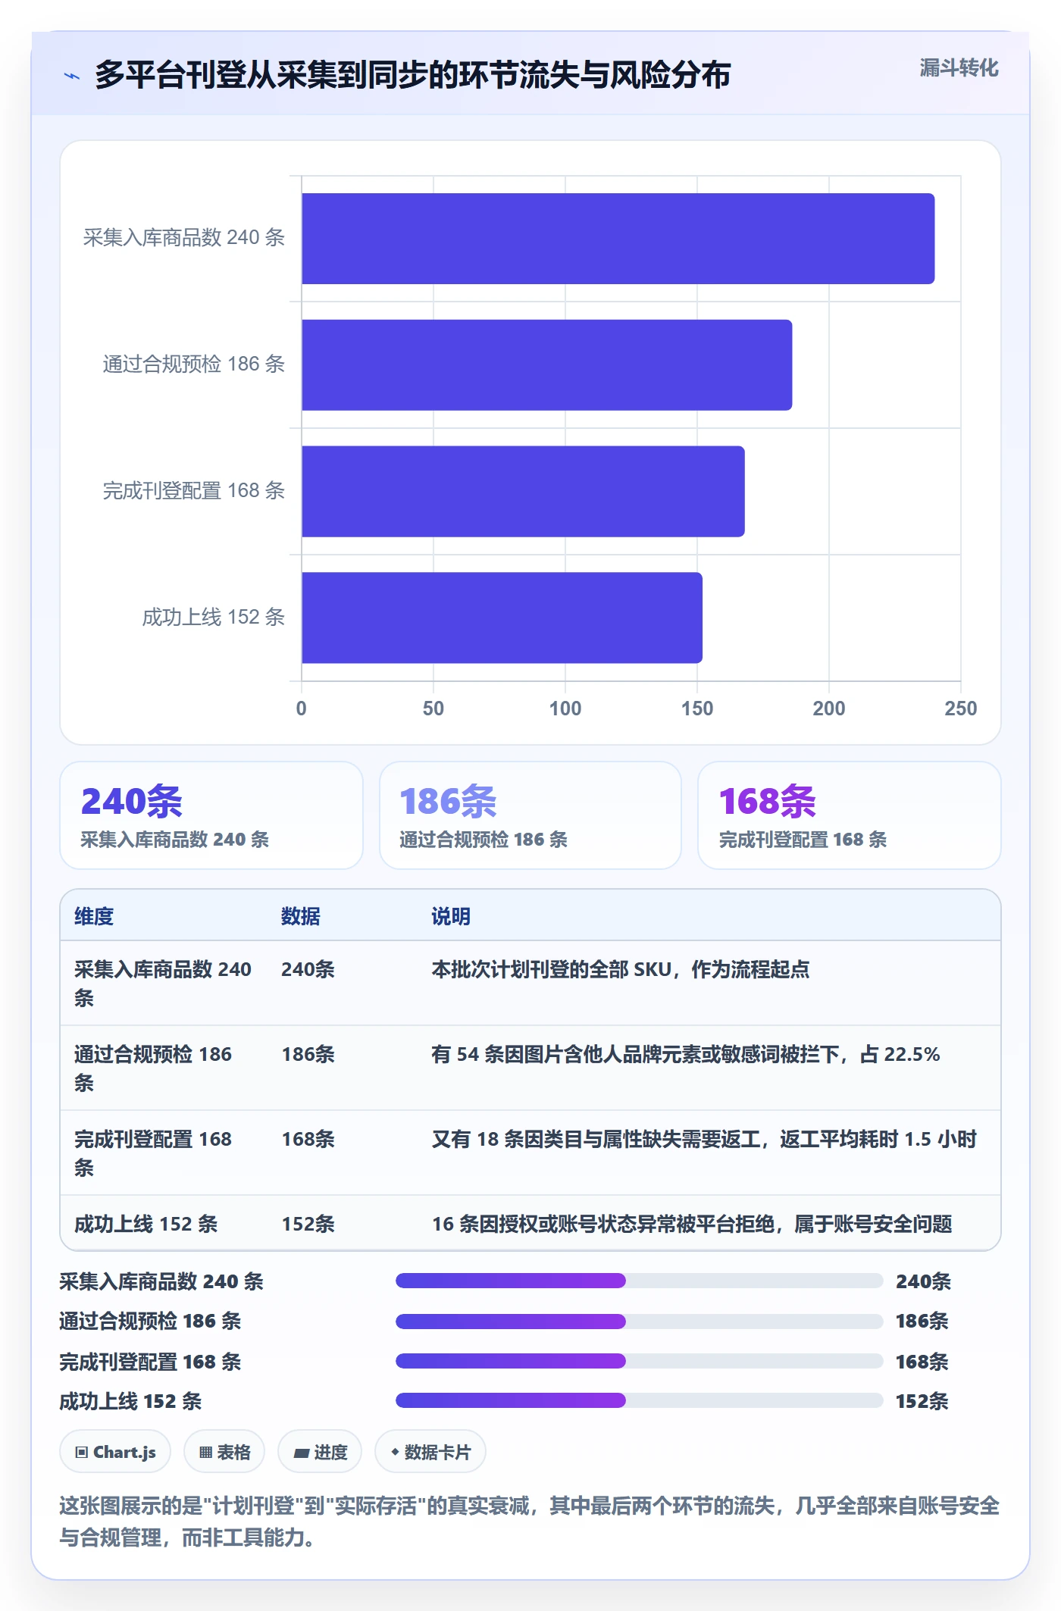
Task: Click progress bar for 通过合规预检 186 条
Action: 640,1322
